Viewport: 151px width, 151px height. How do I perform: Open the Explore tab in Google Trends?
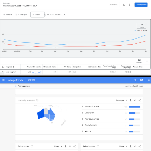click(31, 80)
